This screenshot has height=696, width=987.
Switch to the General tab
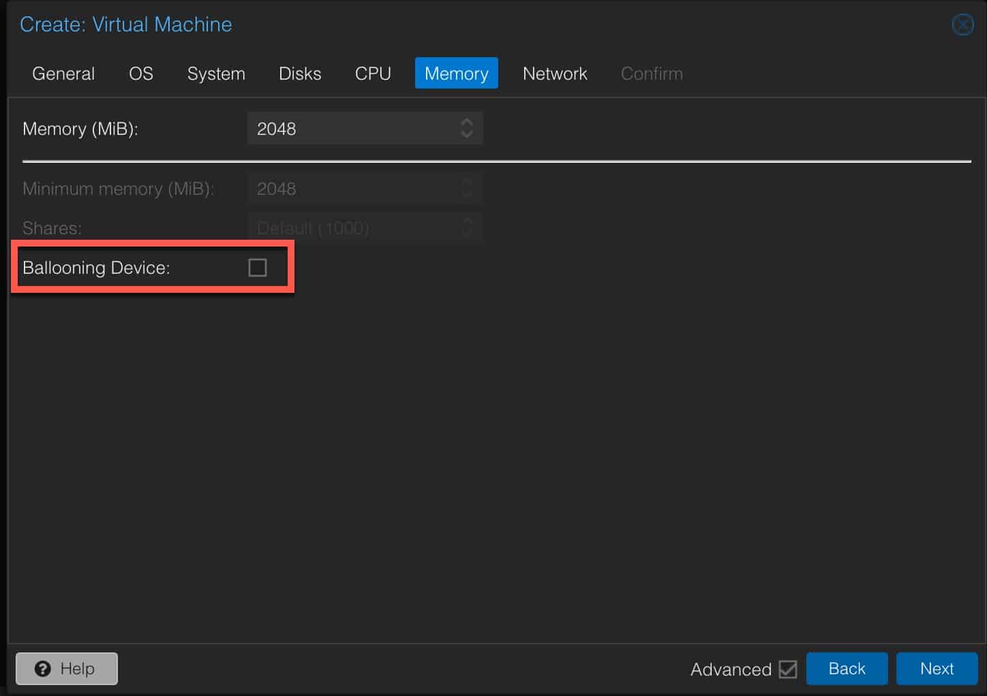(63, 74)
